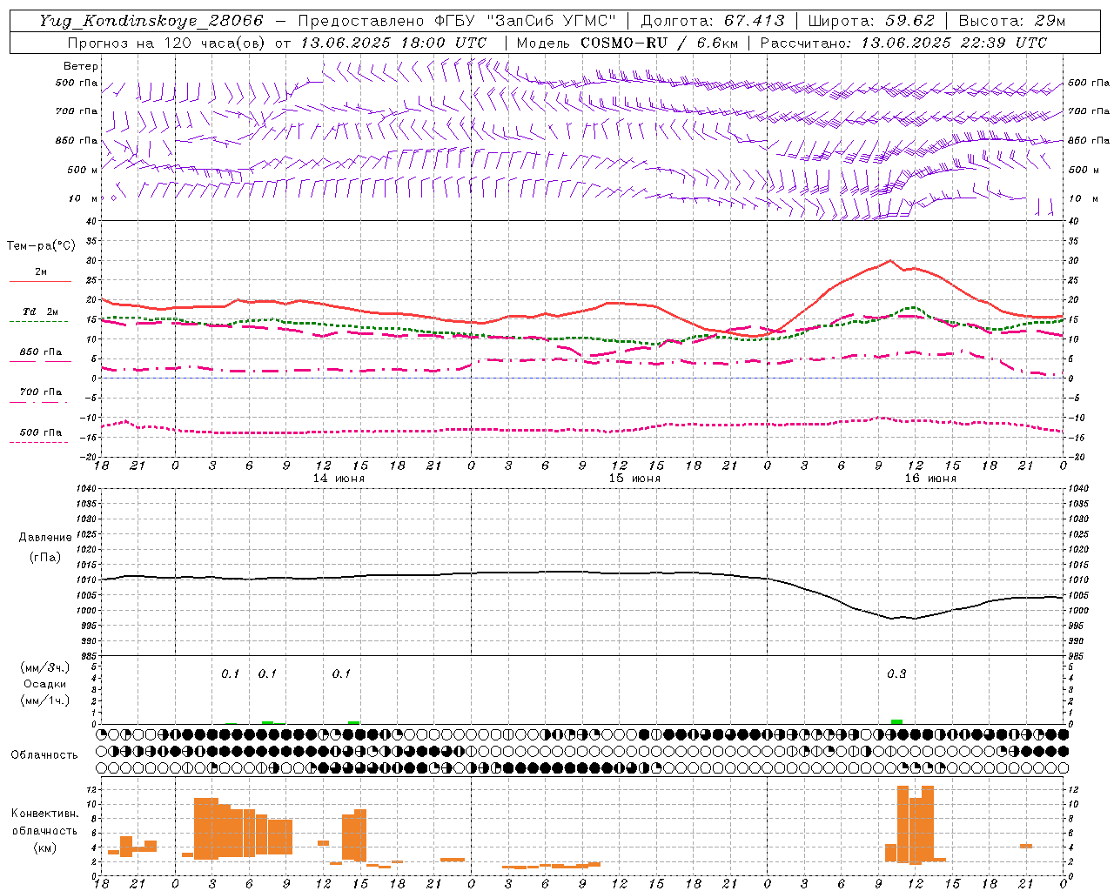Click '700 гПа' in the temperature legend
The height and width of the screenshot is (891, 1114).
point(41,392)
